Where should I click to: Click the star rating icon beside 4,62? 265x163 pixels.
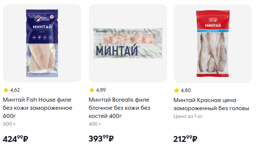(6, 90)
